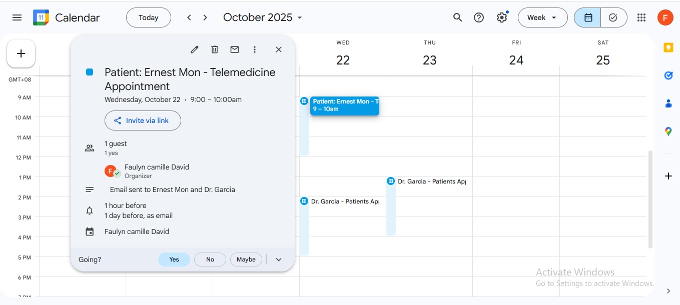Open event options three-dot menu
Image resolution: width=680 pixels, height=305 pixels.
point(255,49)
